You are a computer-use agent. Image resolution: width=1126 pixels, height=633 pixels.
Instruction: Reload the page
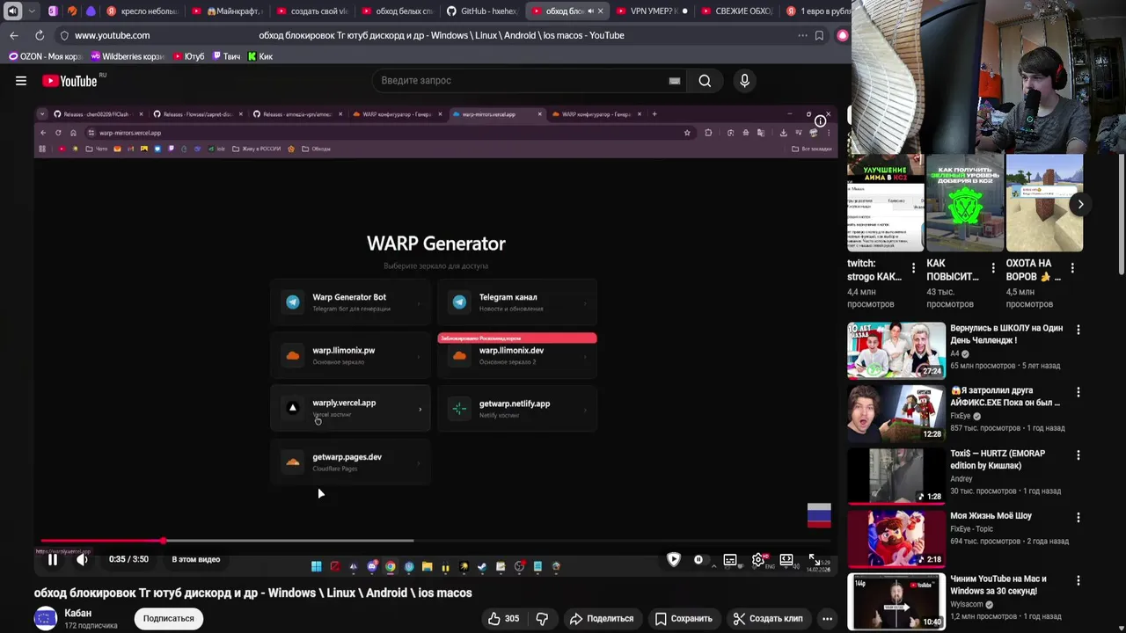40,35
